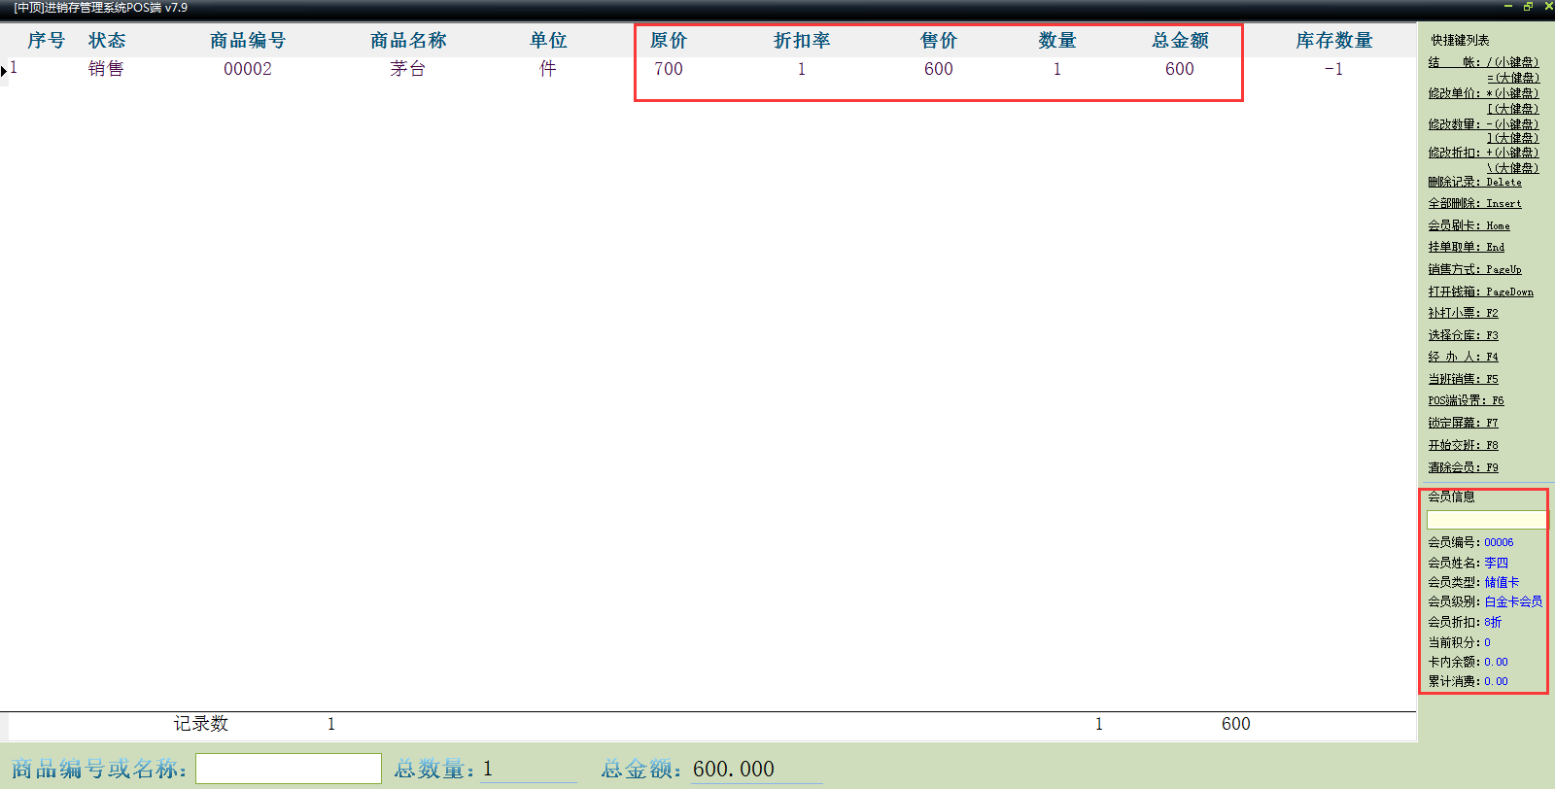Image resolution: width=1555 pixels, height=789 pixels.
Task: Click the 当班销售: F5 link
Action: point(1463,379)
